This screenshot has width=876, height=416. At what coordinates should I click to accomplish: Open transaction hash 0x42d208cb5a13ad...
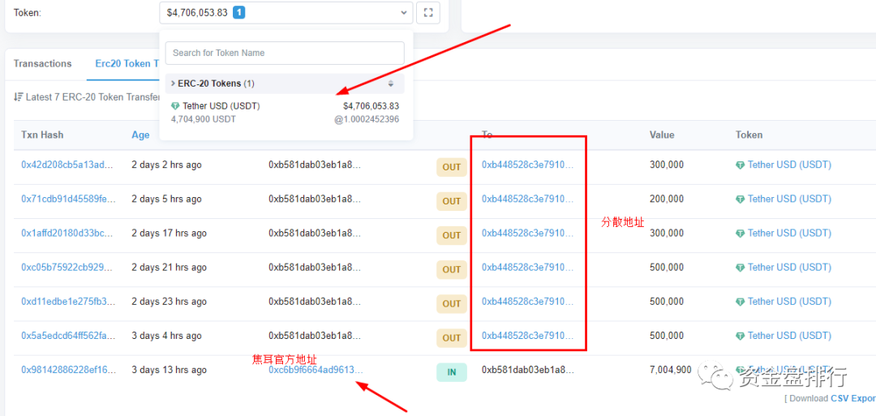[67, 165]
